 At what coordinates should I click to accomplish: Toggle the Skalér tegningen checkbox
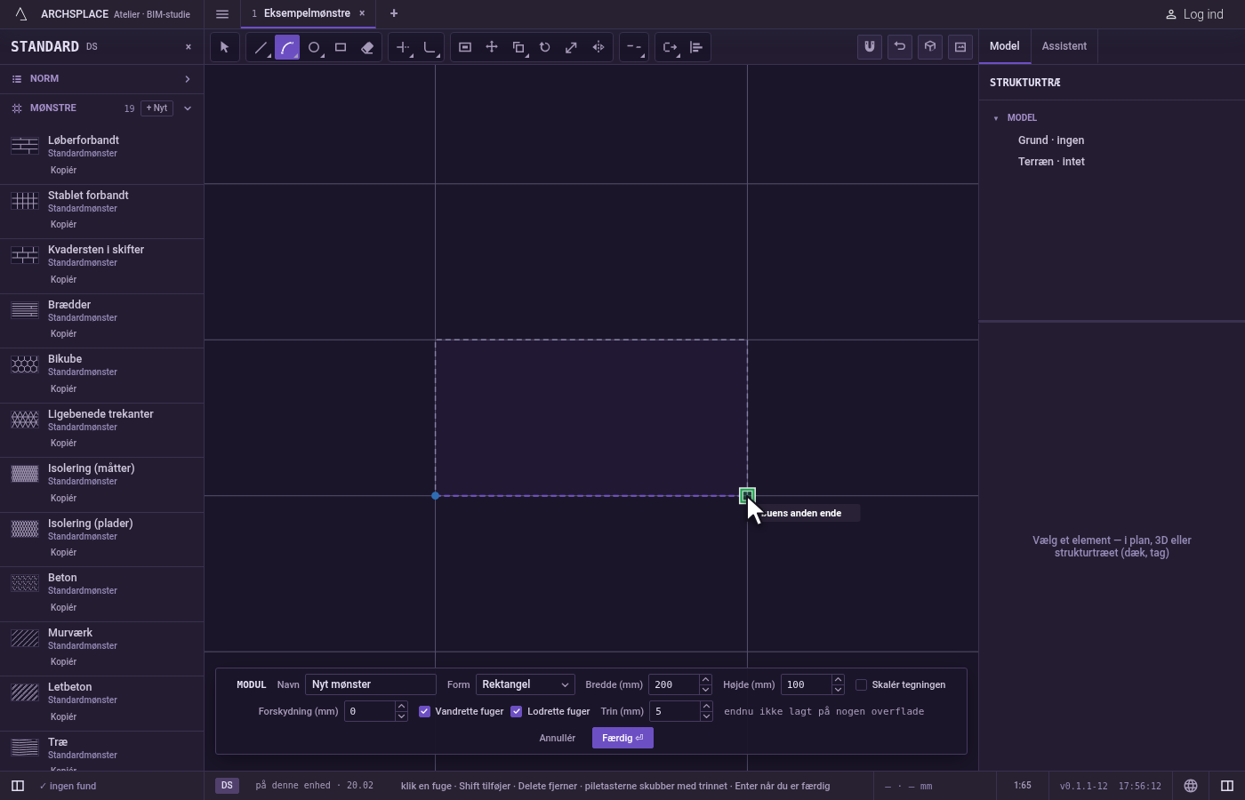point(861,684)
